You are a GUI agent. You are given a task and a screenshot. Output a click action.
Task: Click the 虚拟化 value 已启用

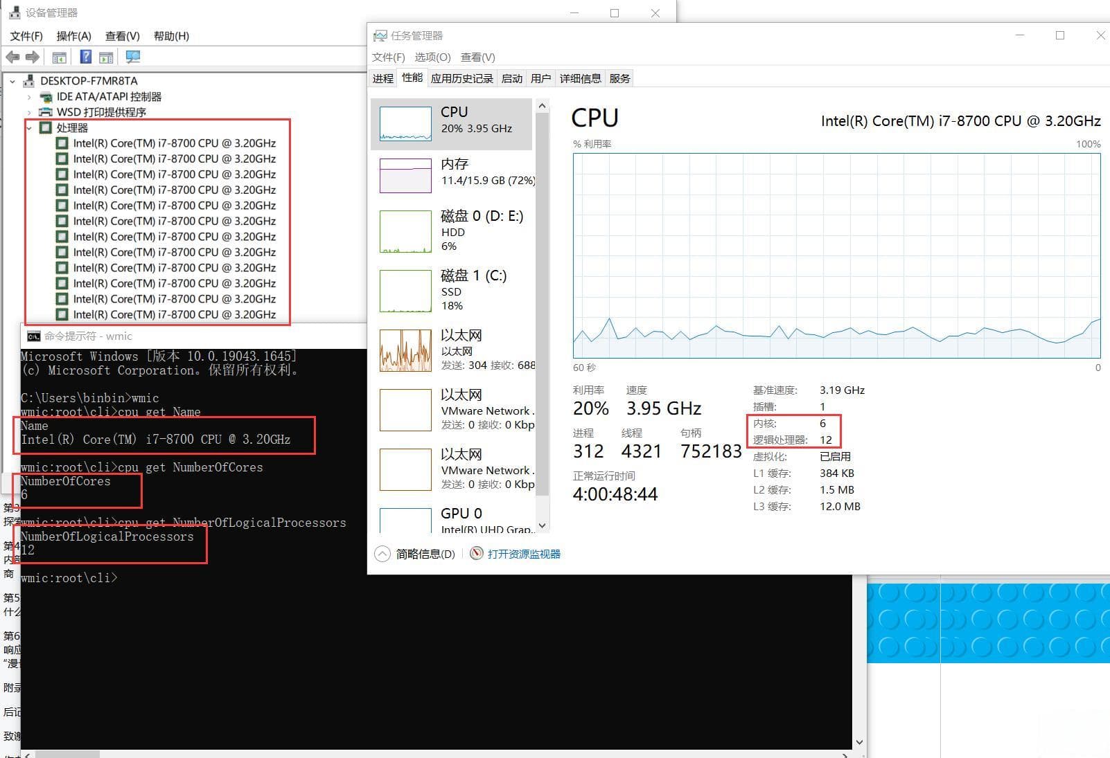(x=836, y=456)
